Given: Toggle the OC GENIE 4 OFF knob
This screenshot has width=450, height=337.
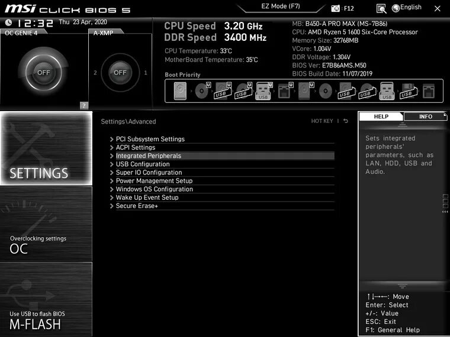Looking at the screenshot, I should tap(44, 73).
